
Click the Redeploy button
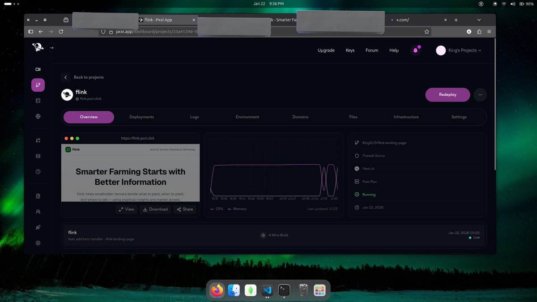[447, 95]
